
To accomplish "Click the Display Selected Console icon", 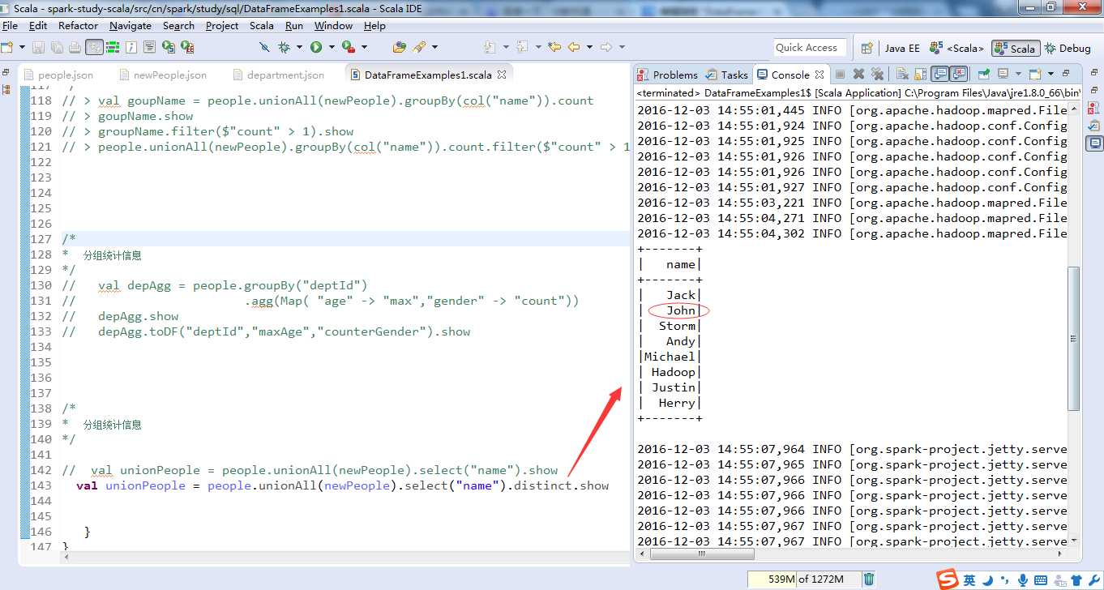I will (1003, 75).
